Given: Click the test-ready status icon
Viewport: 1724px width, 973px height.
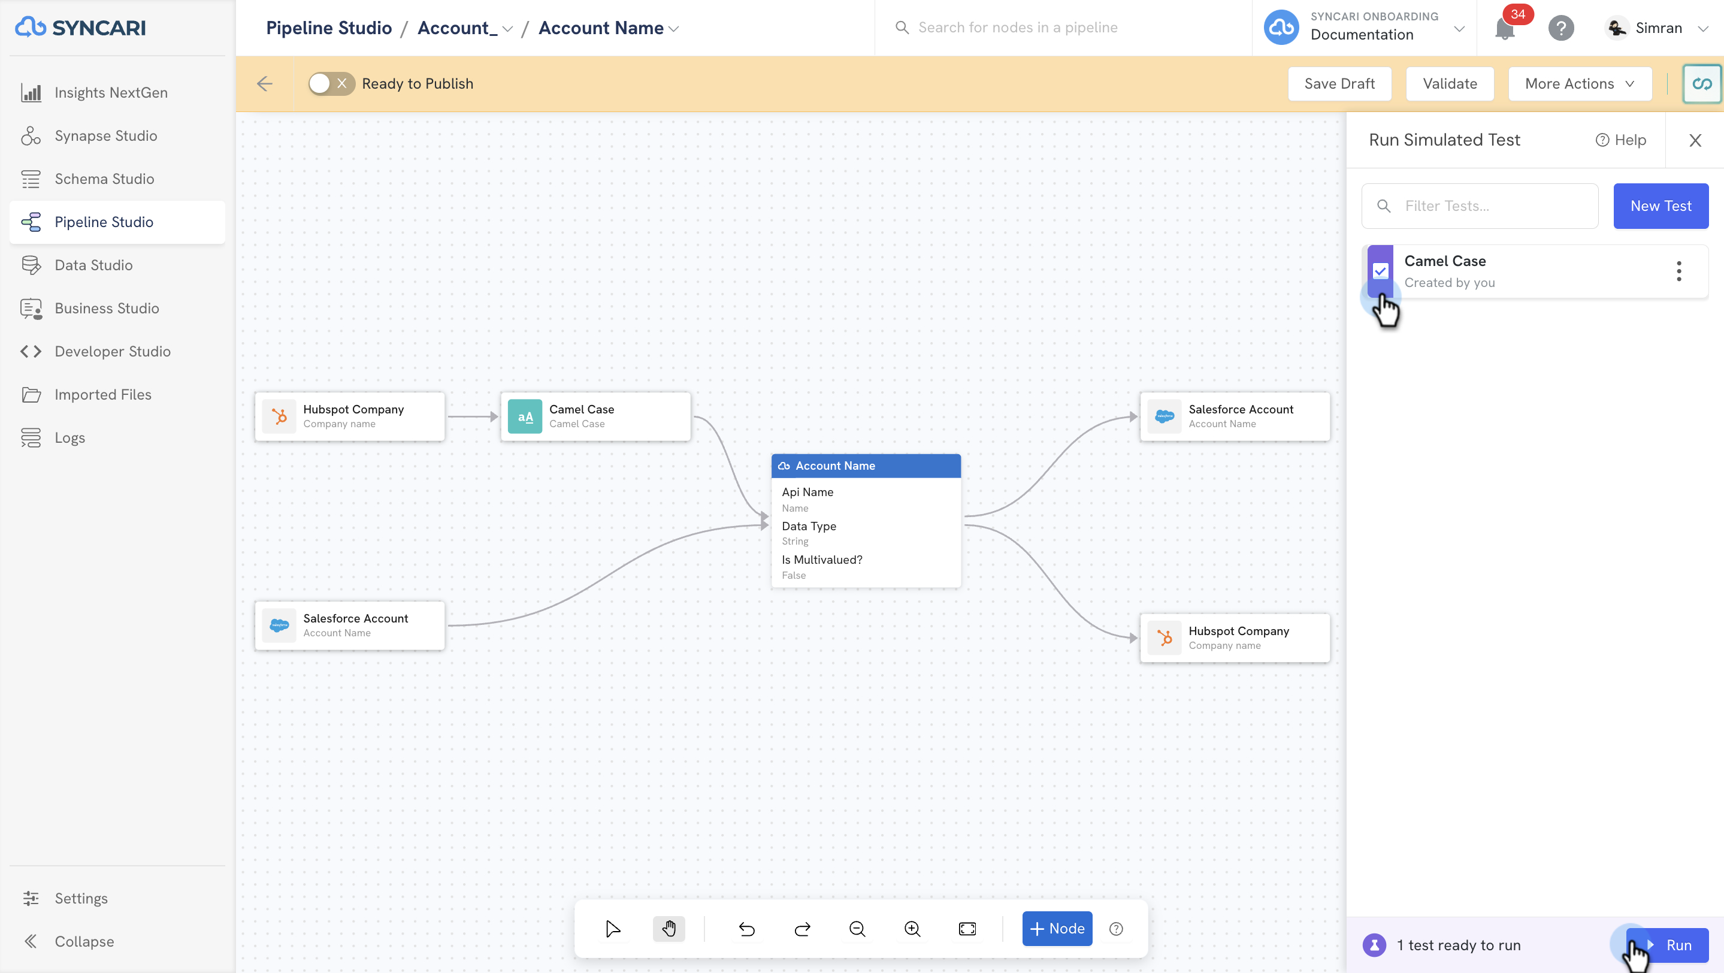Looking at the screenshot, I should point(1374,945).
